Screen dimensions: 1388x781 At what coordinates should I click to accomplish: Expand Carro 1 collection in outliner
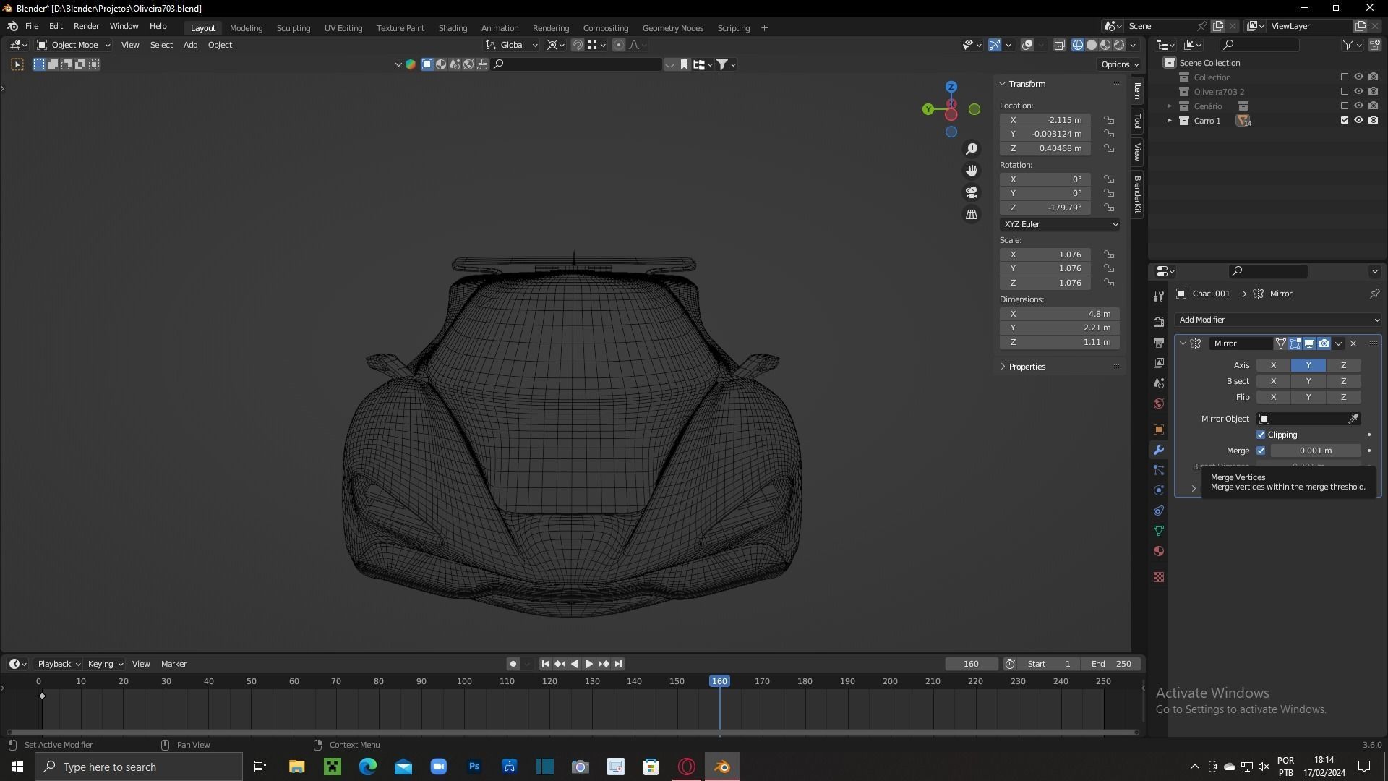[x=1169, y=120]
